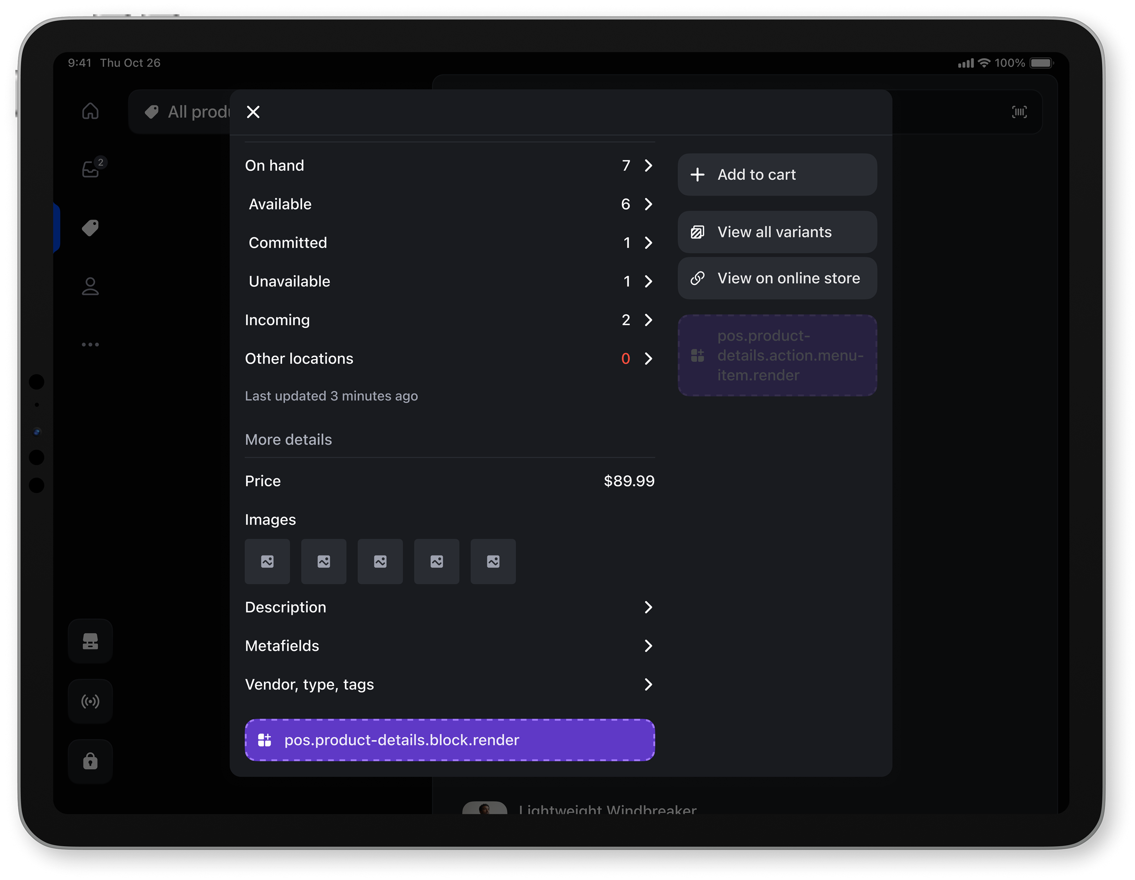Open the Home icon in sidebar

90,111
